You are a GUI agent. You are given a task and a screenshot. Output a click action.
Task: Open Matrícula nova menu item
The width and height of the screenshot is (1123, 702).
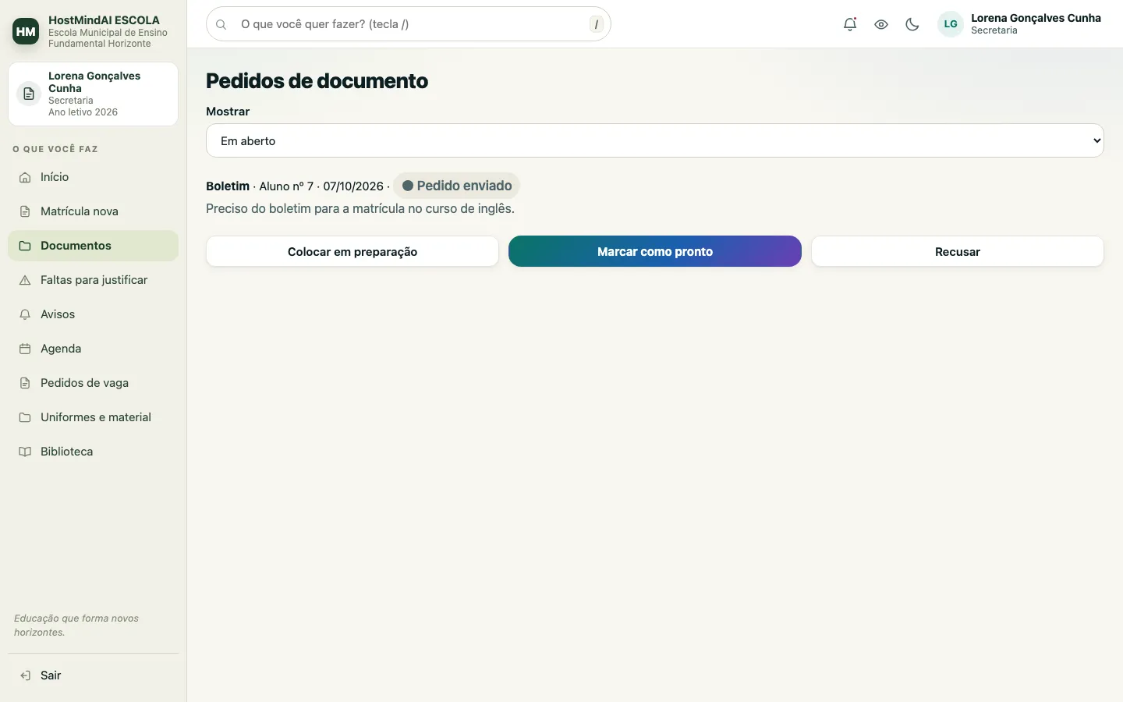coord(93,211)
